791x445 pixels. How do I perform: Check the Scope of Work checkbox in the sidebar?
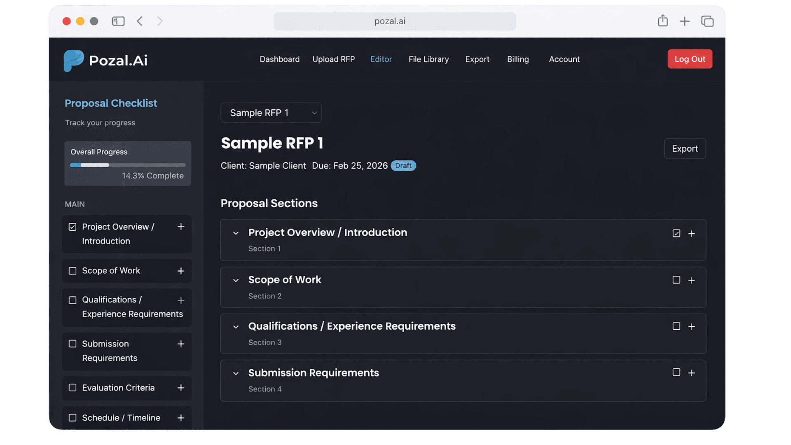(x=73, y=271)
